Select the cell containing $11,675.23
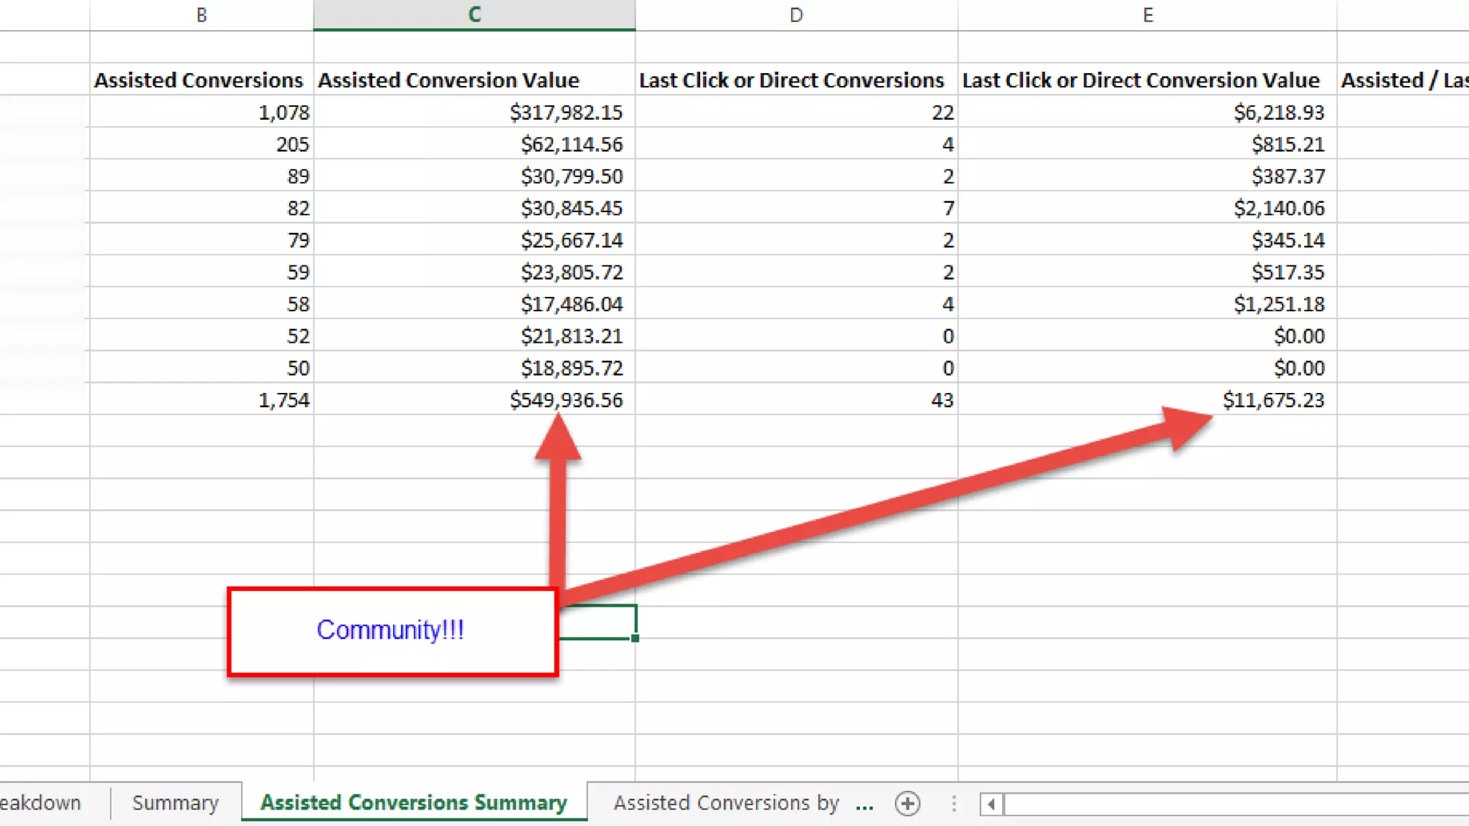 point(1273,400)
